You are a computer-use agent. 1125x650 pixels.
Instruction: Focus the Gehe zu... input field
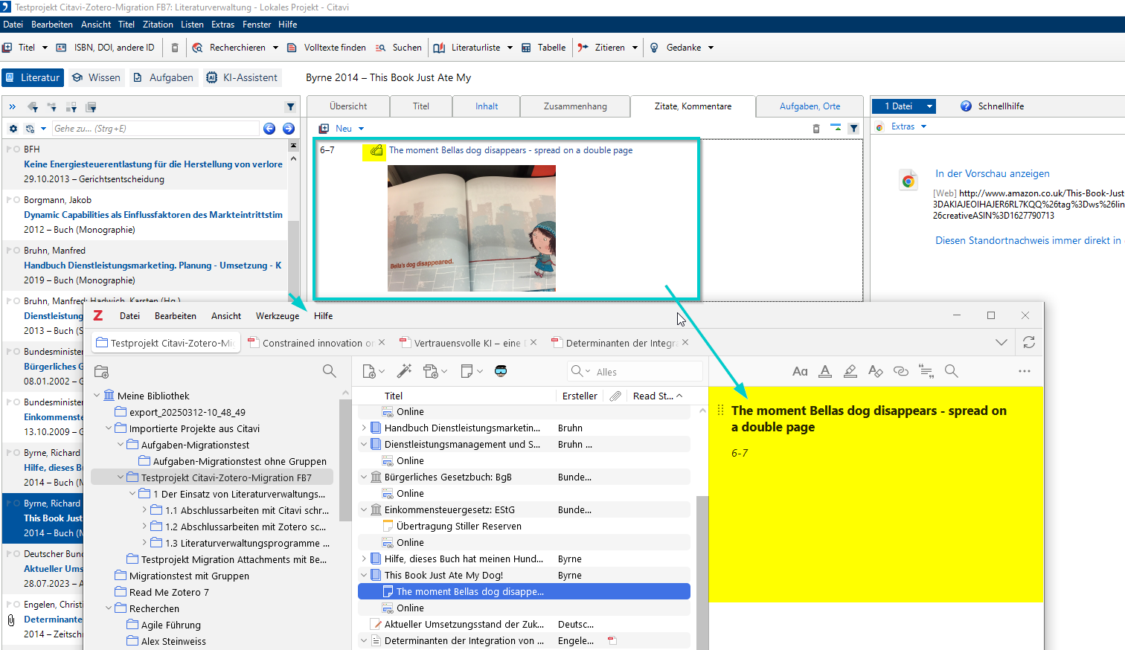155,129
